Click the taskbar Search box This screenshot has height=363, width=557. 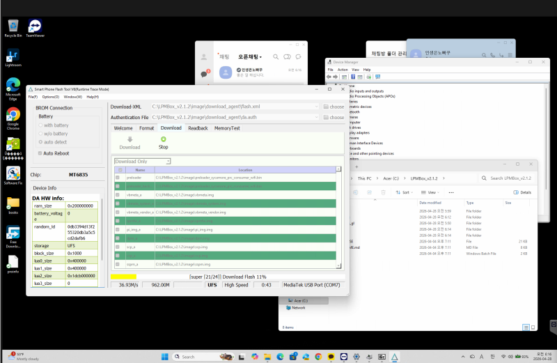pyautogui.click(x=203, y=357)
